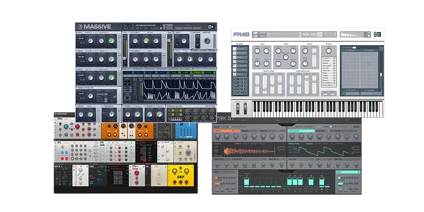Click the first active sequencer step in TRK-01

click(246, 181)
